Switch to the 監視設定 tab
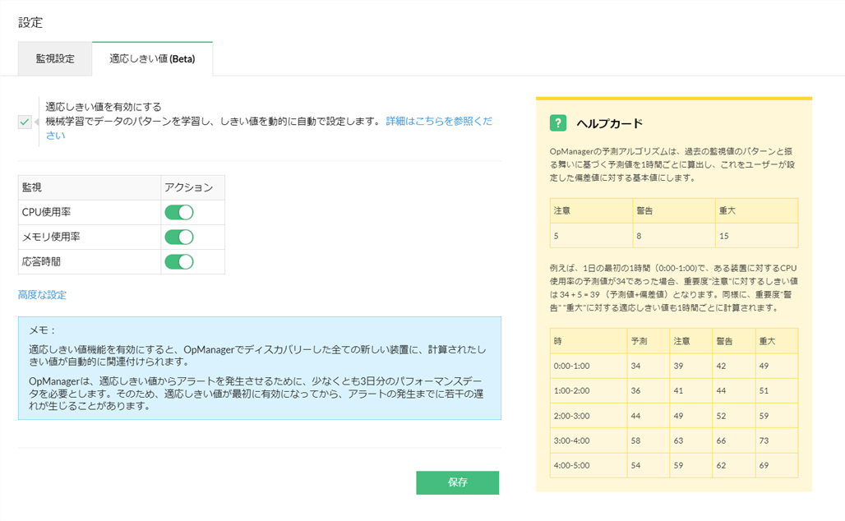 click(55, 59)
